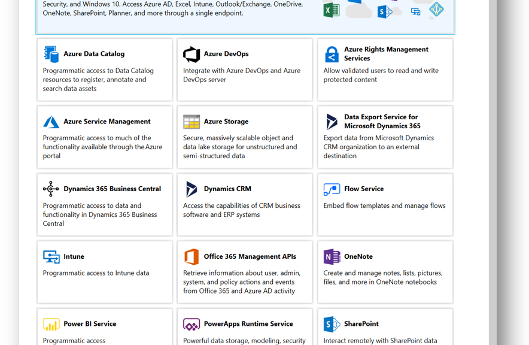The image size is (529, 345).
Task: Click the PowerApps Runtime Service icon
Action: click(191, 325)
